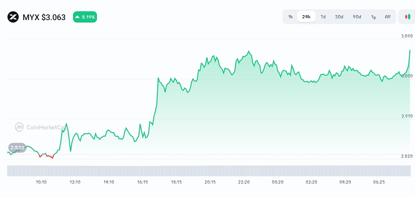Click the 10:10 time axis label
415x198 pixels.
coord(41,182)
